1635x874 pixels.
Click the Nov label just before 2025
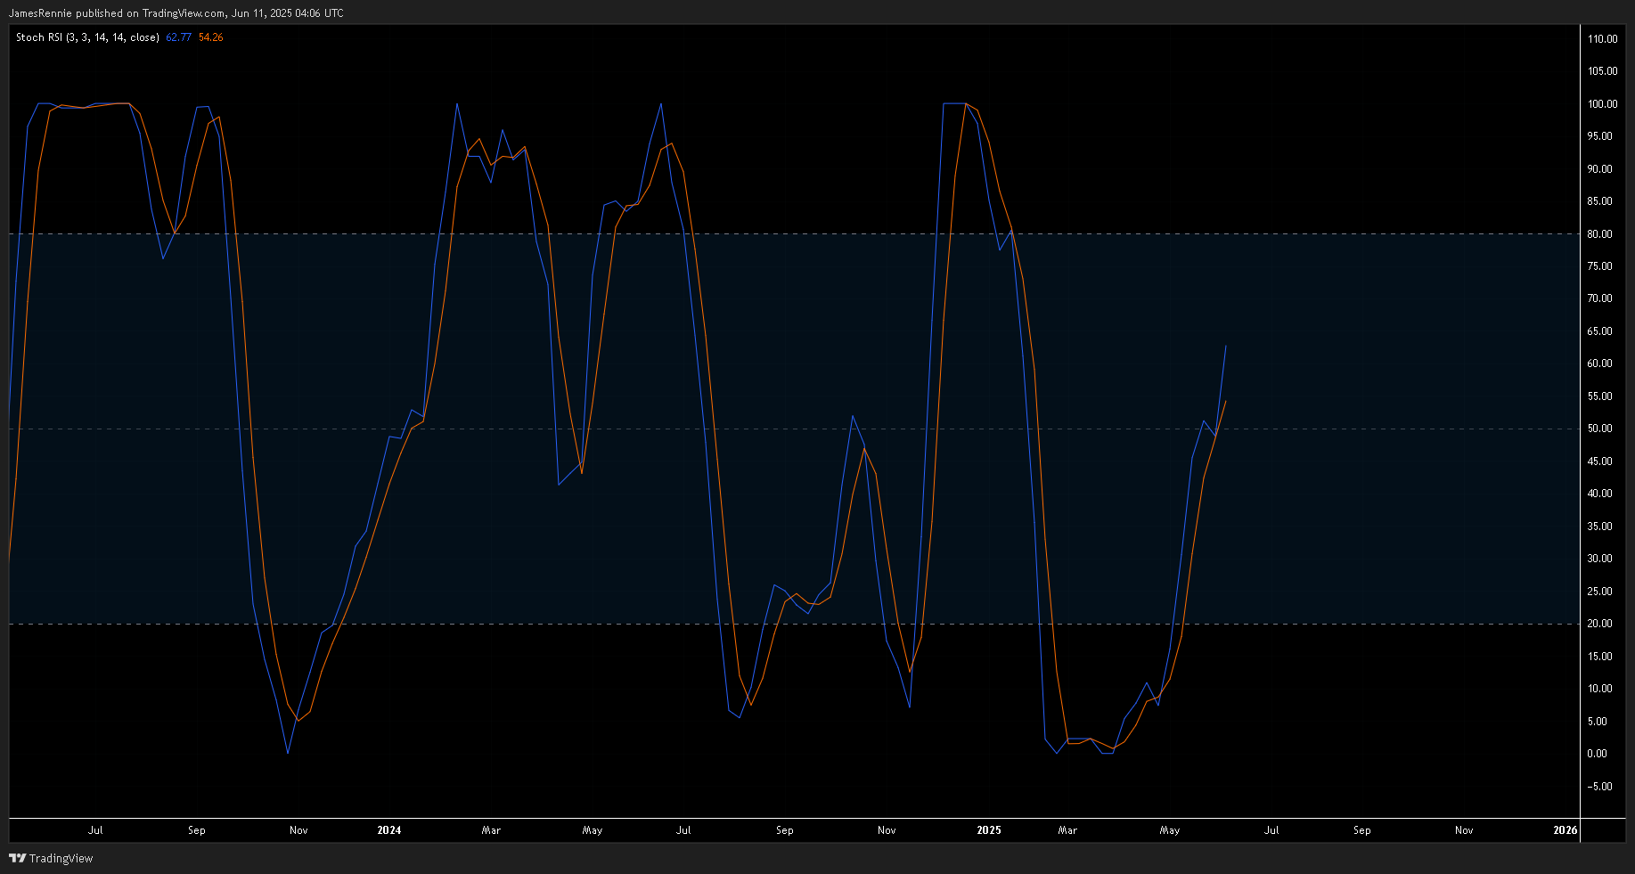pos(887,830)
